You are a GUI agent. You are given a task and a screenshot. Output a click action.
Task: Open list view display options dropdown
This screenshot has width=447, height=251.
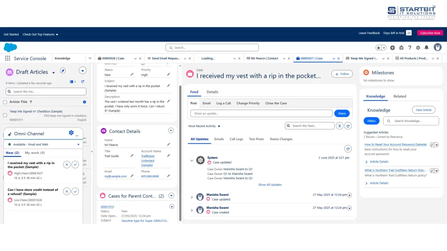click(x=73, y=81)
